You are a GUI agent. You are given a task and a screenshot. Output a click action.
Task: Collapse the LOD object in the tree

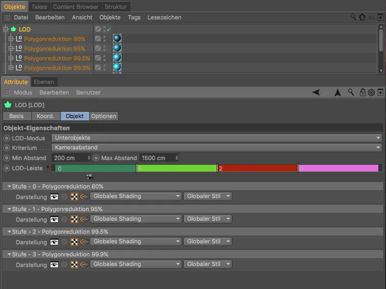pos(6,29)
